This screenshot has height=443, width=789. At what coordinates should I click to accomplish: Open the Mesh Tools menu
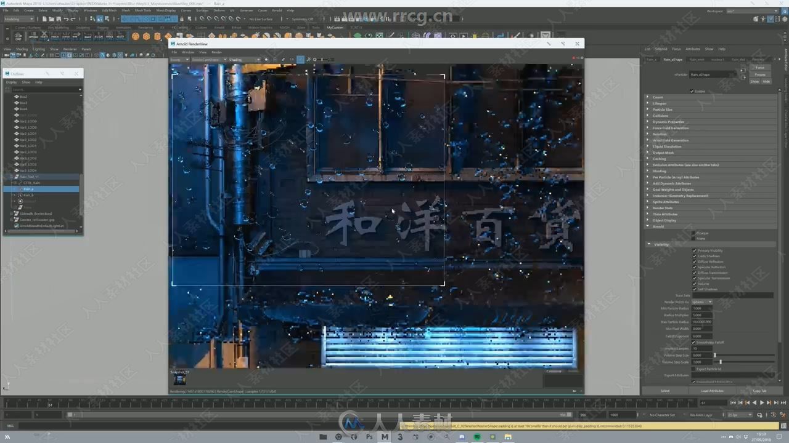142,10
